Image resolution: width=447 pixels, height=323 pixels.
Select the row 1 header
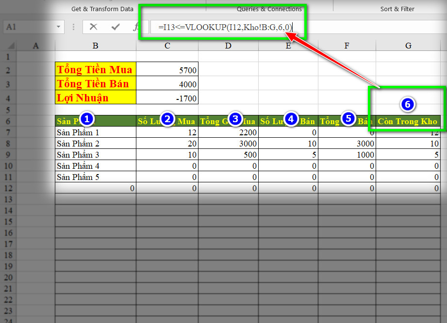8,57
